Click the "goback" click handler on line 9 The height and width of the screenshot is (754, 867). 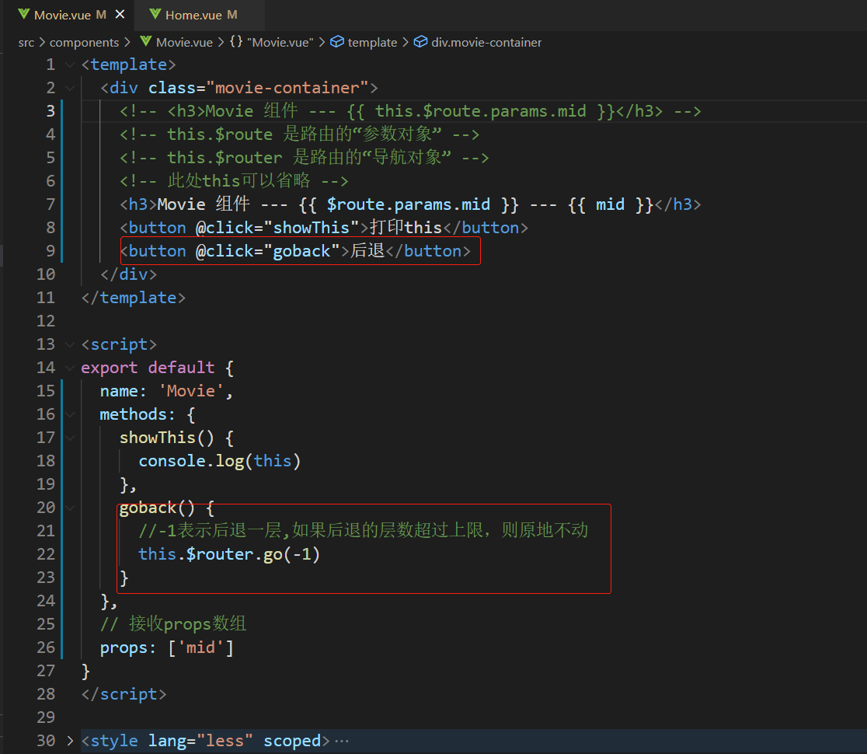coord(301,251)
